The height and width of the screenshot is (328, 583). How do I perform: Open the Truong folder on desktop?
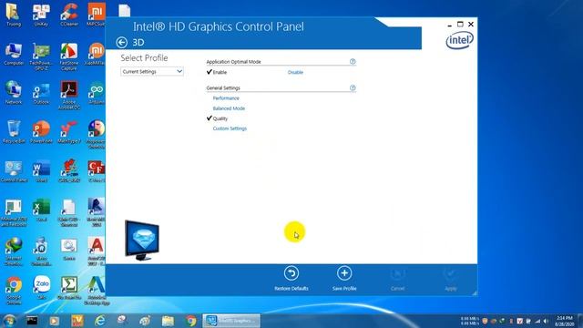[14, 15]
